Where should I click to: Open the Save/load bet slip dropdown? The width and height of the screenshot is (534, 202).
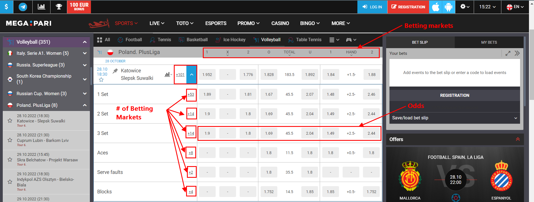pos(454,118)
